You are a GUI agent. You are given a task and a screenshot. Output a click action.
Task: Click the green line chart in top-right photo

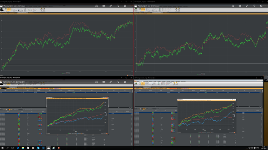(x=202, y=44)
